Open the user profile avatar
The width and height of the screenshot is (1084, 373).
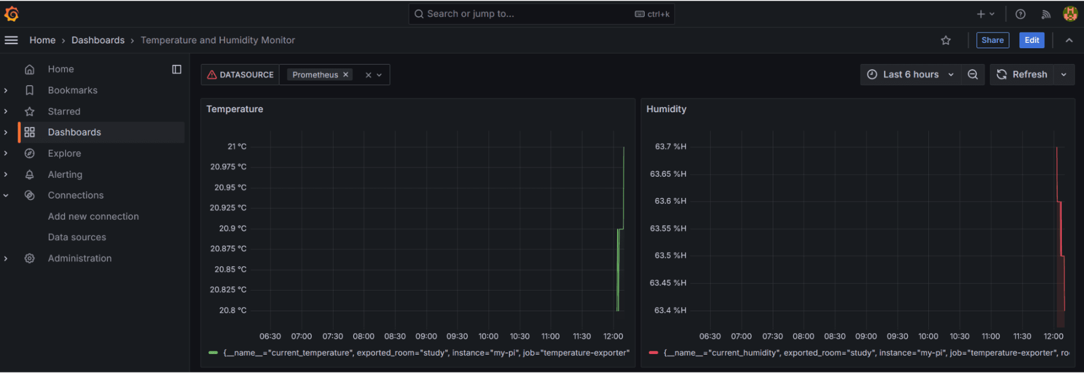pyautogui.click(x=1070, y=14)
